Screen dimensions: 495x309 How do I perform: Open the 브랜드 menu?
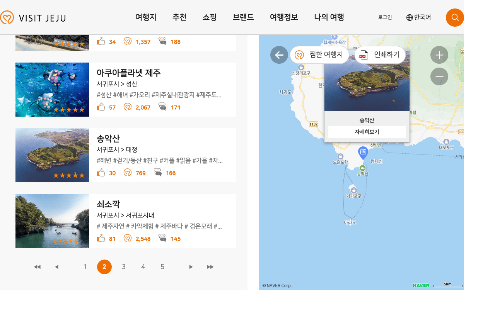pyautogui.click(x=243, y=17)
